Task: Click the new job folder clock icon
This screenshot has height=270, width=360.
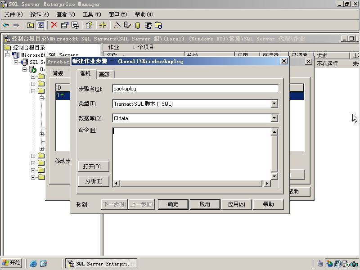Action: pos(158,25)
